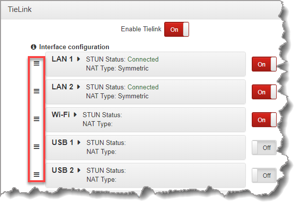Expand the LAN 2 details arrow
Viewport: 304px width, 212px height.
(79, 87)
